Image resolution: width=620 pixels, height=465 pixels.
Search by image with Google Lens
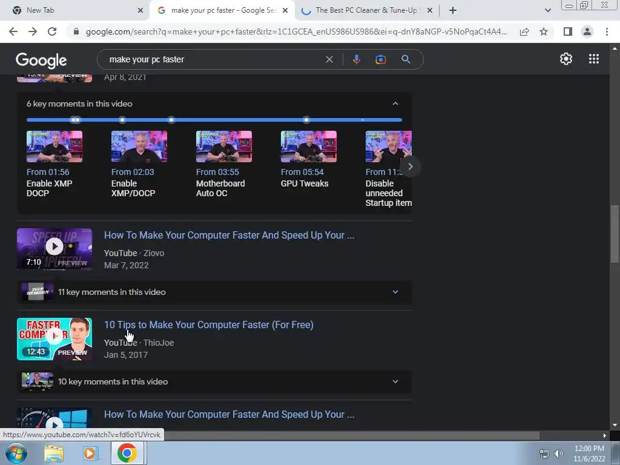point(380,59)
